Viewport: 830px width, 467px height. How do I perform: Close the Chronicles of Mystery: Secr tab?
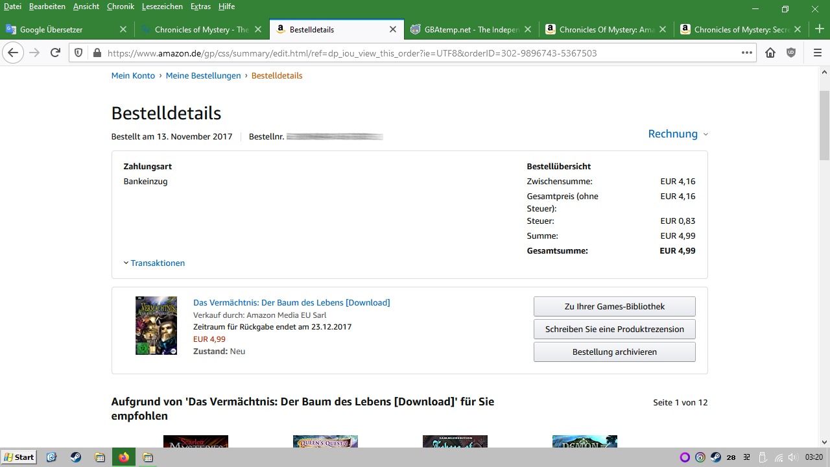point(797,29)
